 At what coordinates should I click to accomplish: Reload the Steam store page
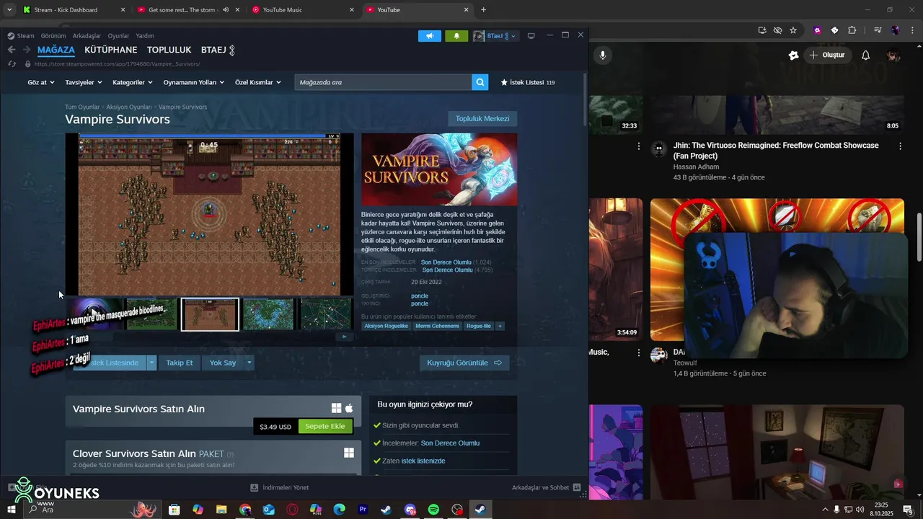click(12, 63)
